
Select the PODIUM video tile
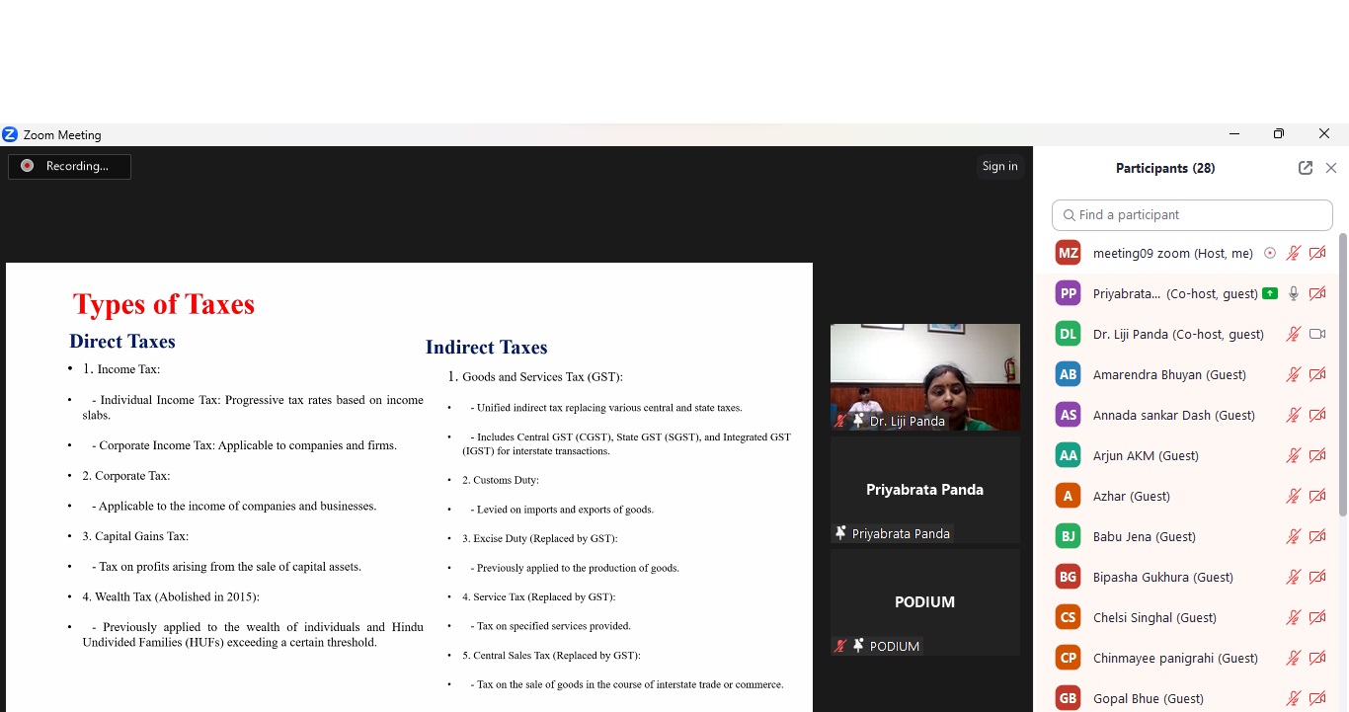click(x=924, y=601)
